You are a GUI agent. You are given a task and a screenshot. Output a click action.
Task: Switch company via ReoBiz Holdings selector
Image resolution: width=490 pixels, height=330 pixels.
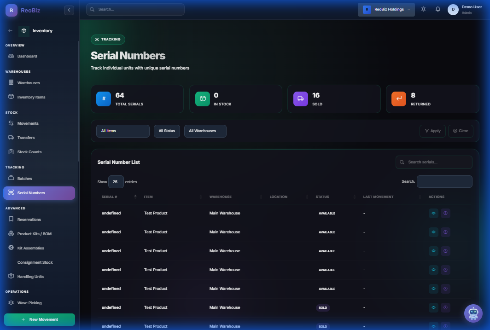pos(386,10)
